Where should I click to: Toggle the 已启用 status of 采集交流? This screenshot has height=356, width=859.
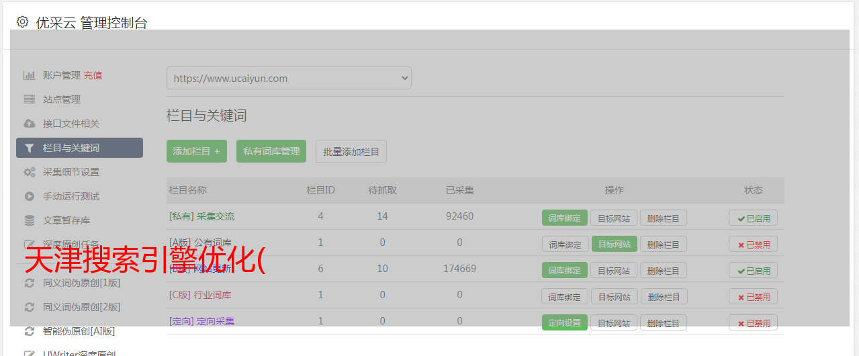(754, 218)
